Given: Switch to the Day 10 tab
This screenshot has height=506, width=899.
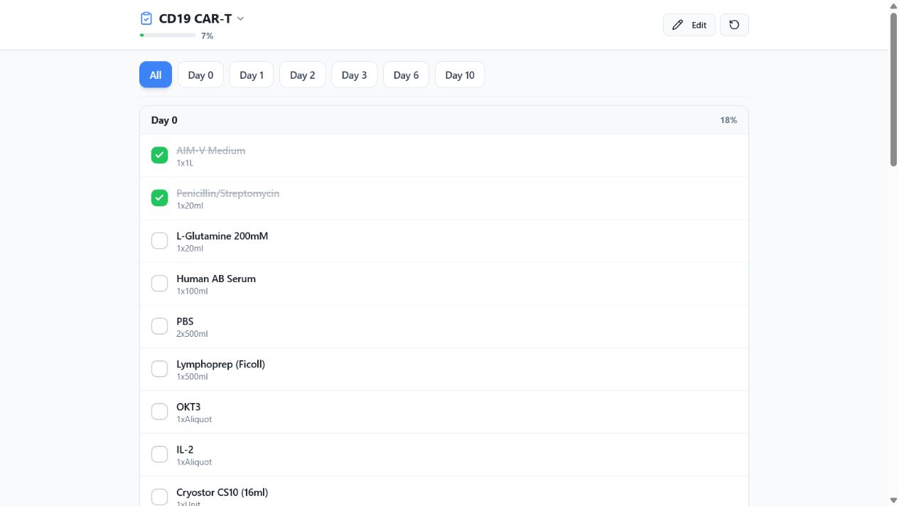Looking at the screenshot, I should click(460, 75).
